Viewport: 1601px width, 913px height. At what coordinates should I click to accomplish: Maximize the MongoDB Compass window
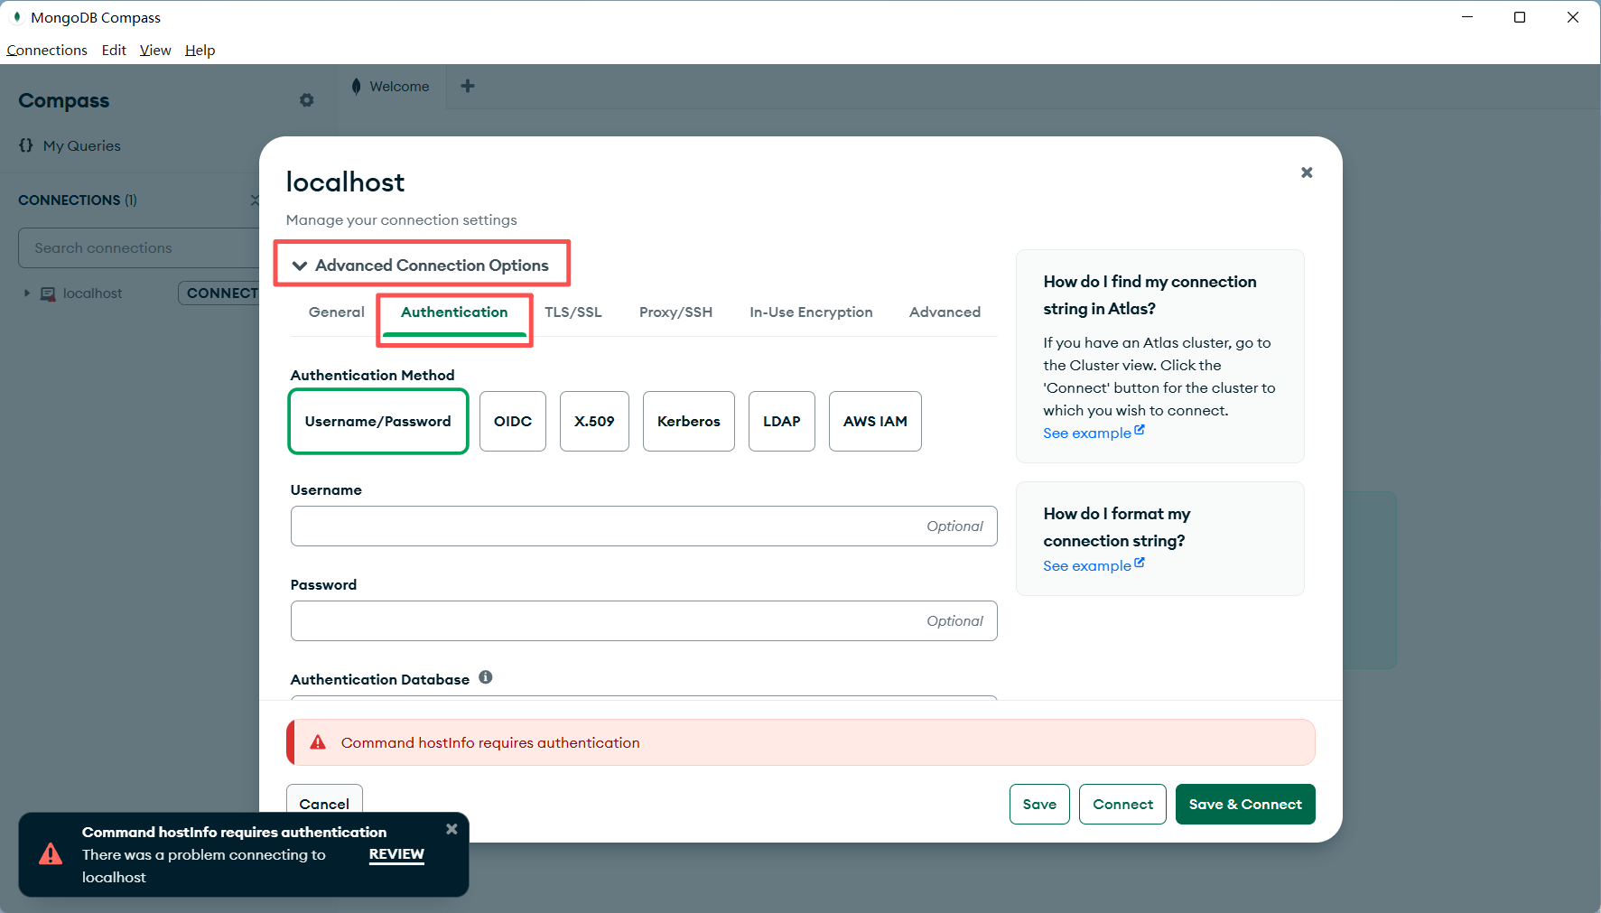pos(1520,17)
